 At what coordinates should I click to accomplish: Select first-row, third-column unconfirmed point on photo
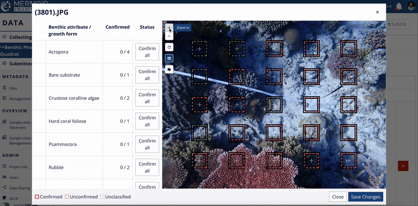coord(274,49)
